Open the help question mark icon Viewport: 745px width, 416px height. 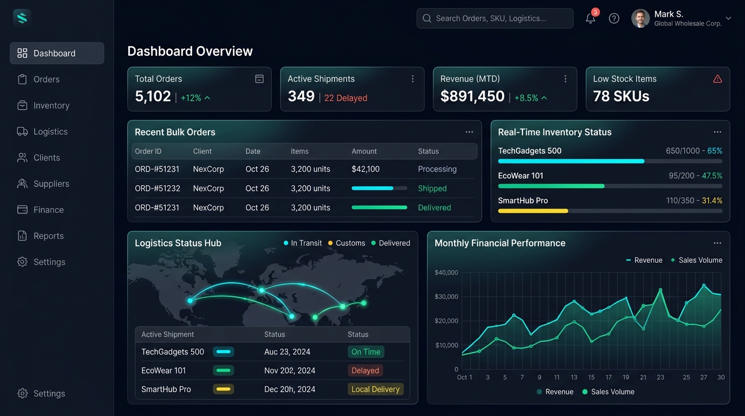[614, 18]
